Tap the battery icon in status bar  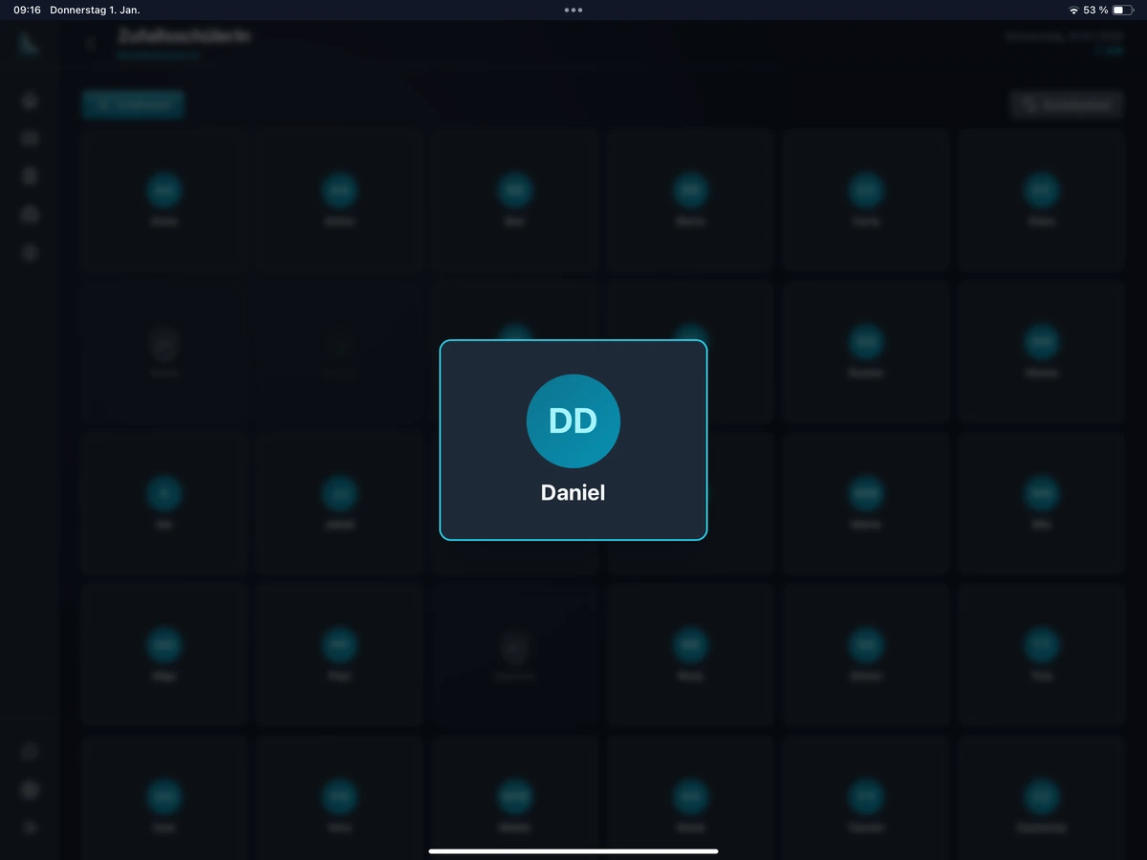coord(1122,10)
